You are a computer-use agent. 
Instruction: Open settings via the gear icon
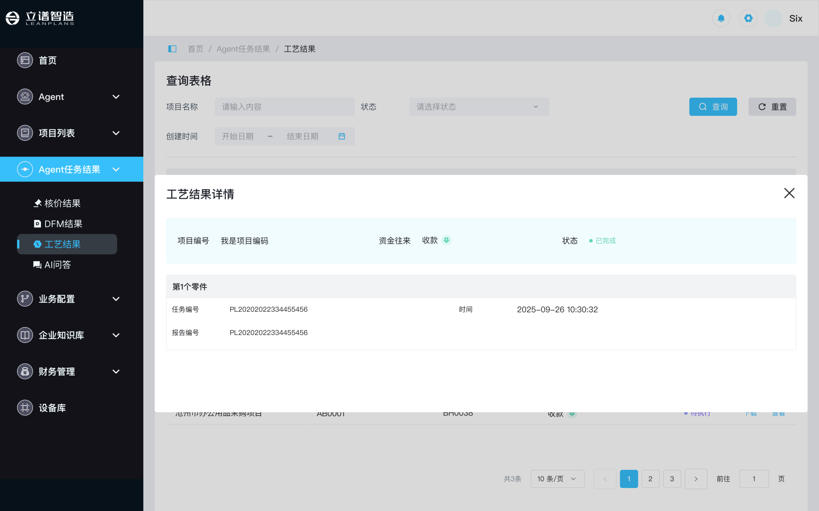click(x=748, y=18)
